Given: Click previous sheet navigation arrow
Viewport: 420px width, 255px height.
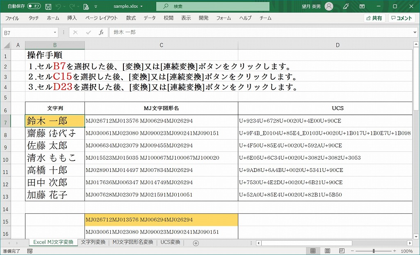Looking at the screenshot, I should [x=9, y=243].
